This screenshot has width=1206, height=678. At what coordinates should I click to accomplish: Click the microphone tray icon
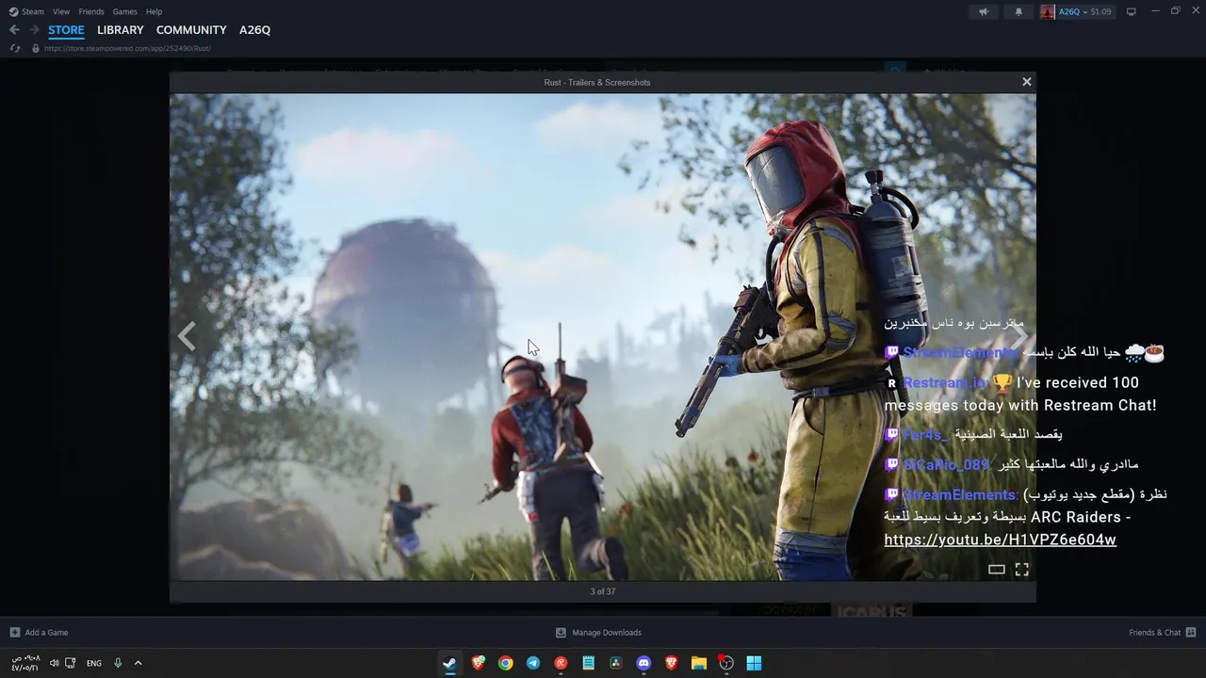118,663
